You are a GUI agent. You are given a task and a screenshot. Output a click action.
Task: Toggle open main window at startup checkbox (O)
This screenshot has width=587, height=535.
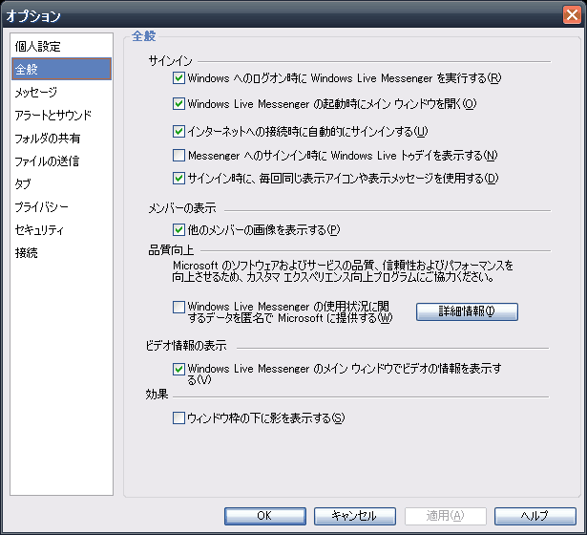coord(178,103)
